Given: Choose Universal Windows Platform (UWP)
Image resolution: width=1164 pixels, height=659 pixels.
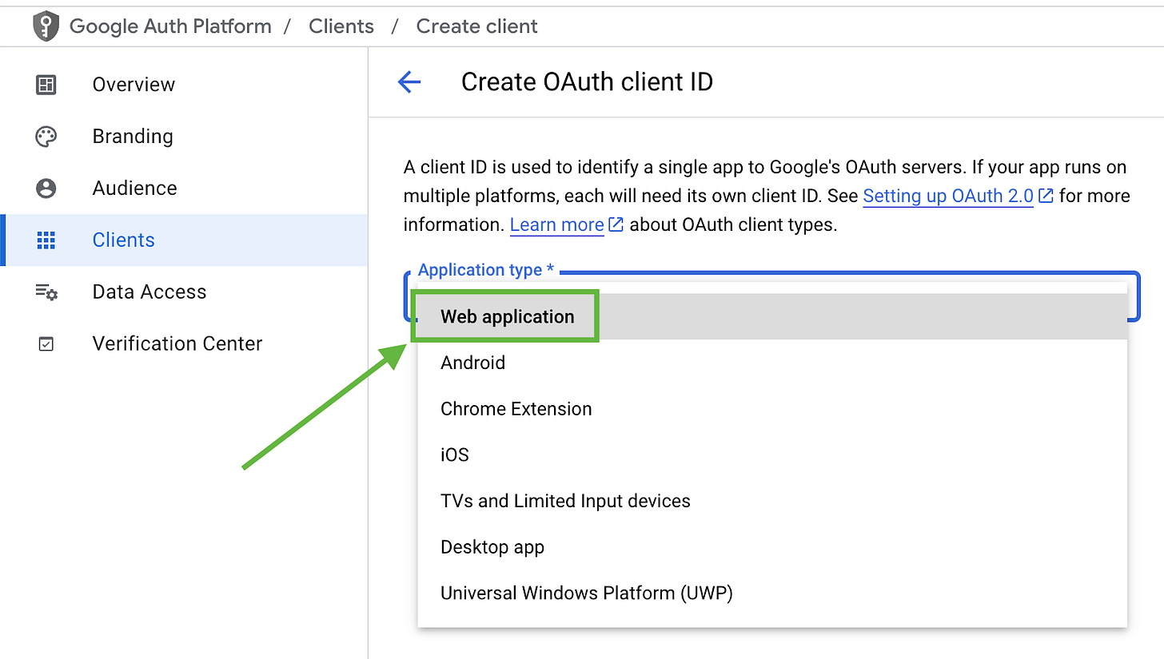Looking at the screenshot, I should click(x=772, y=593).
